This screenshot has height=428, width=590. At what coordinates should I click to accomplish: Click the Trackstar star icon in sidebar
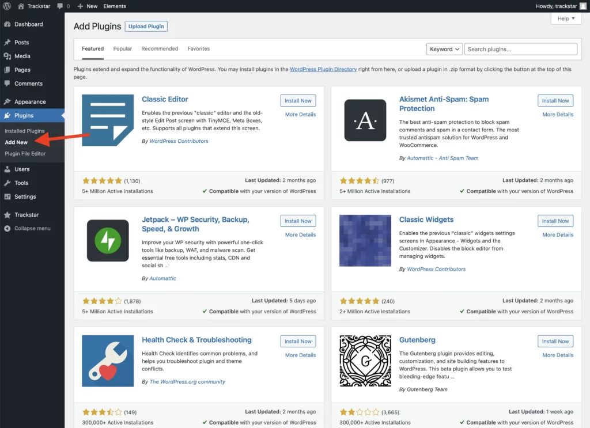pyautogui.click(x=7, y=215)
